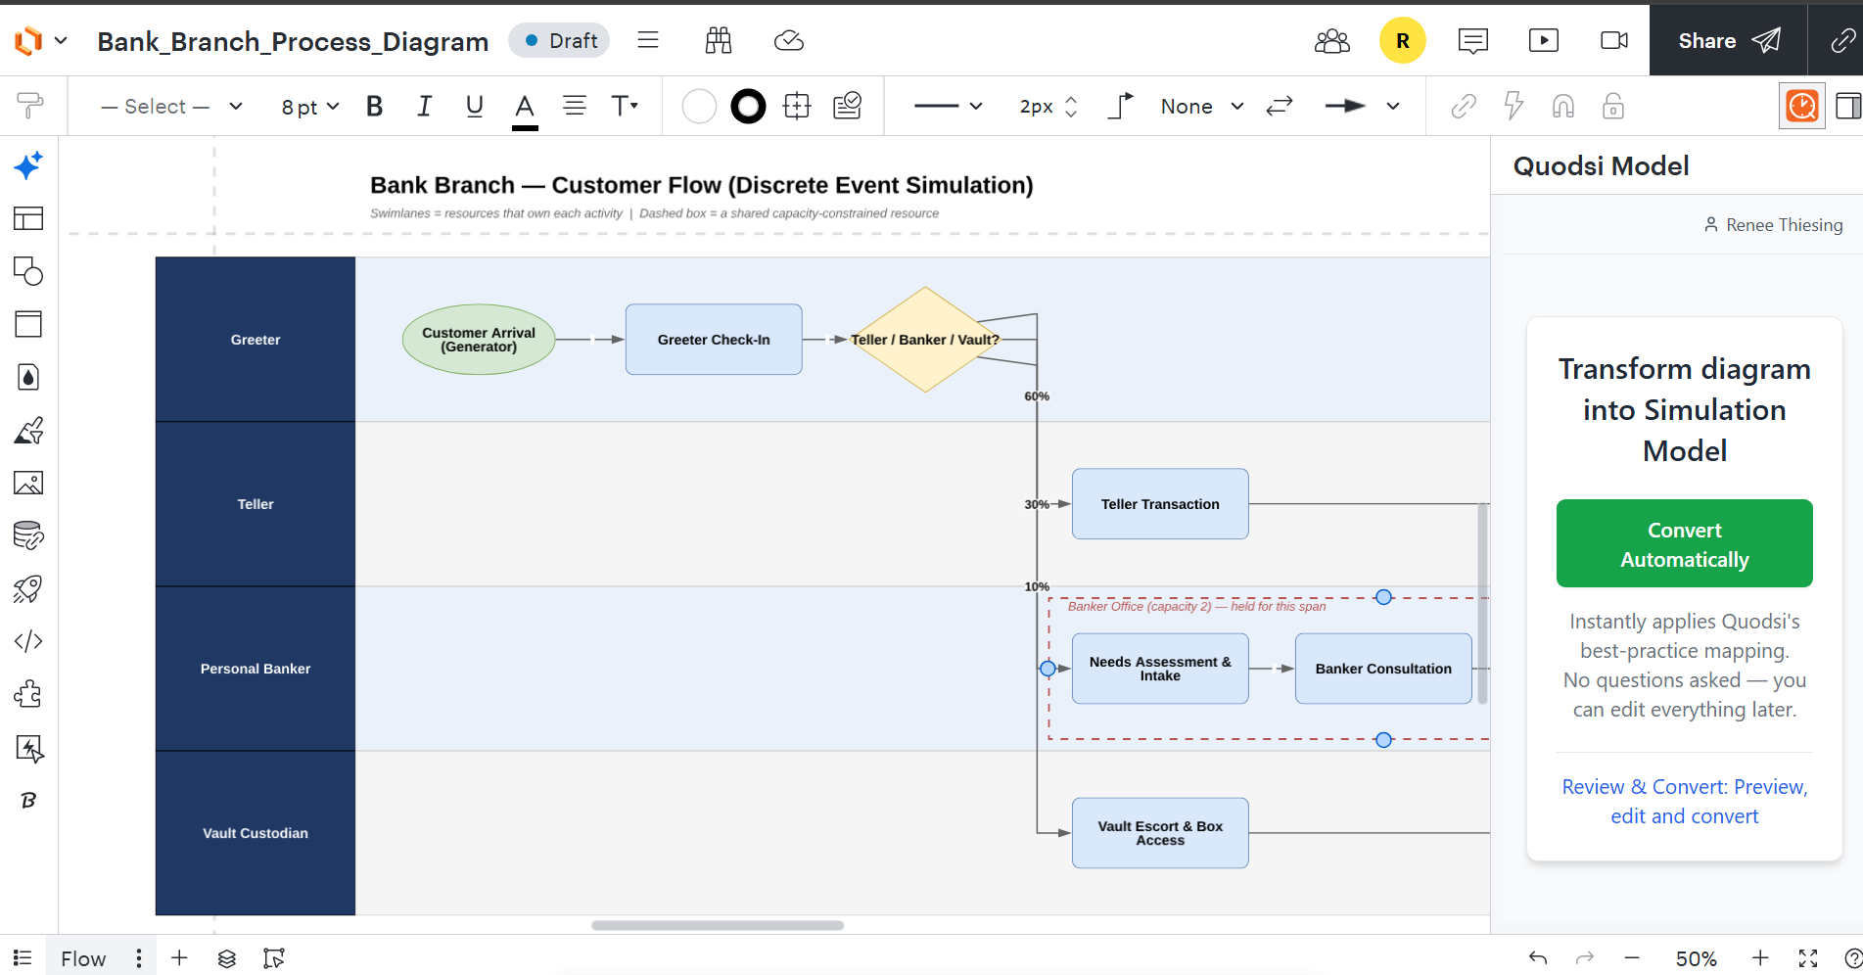Viewport: 1863px width, 975px height.
Task: Open the collaborators people icon
Action: 1332,41
